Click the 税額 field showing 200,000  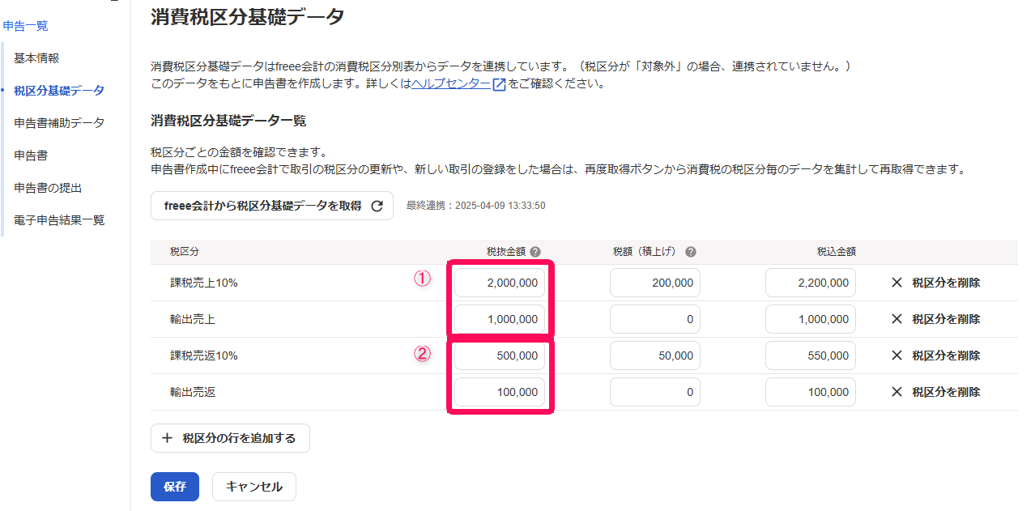pos(655,283)
